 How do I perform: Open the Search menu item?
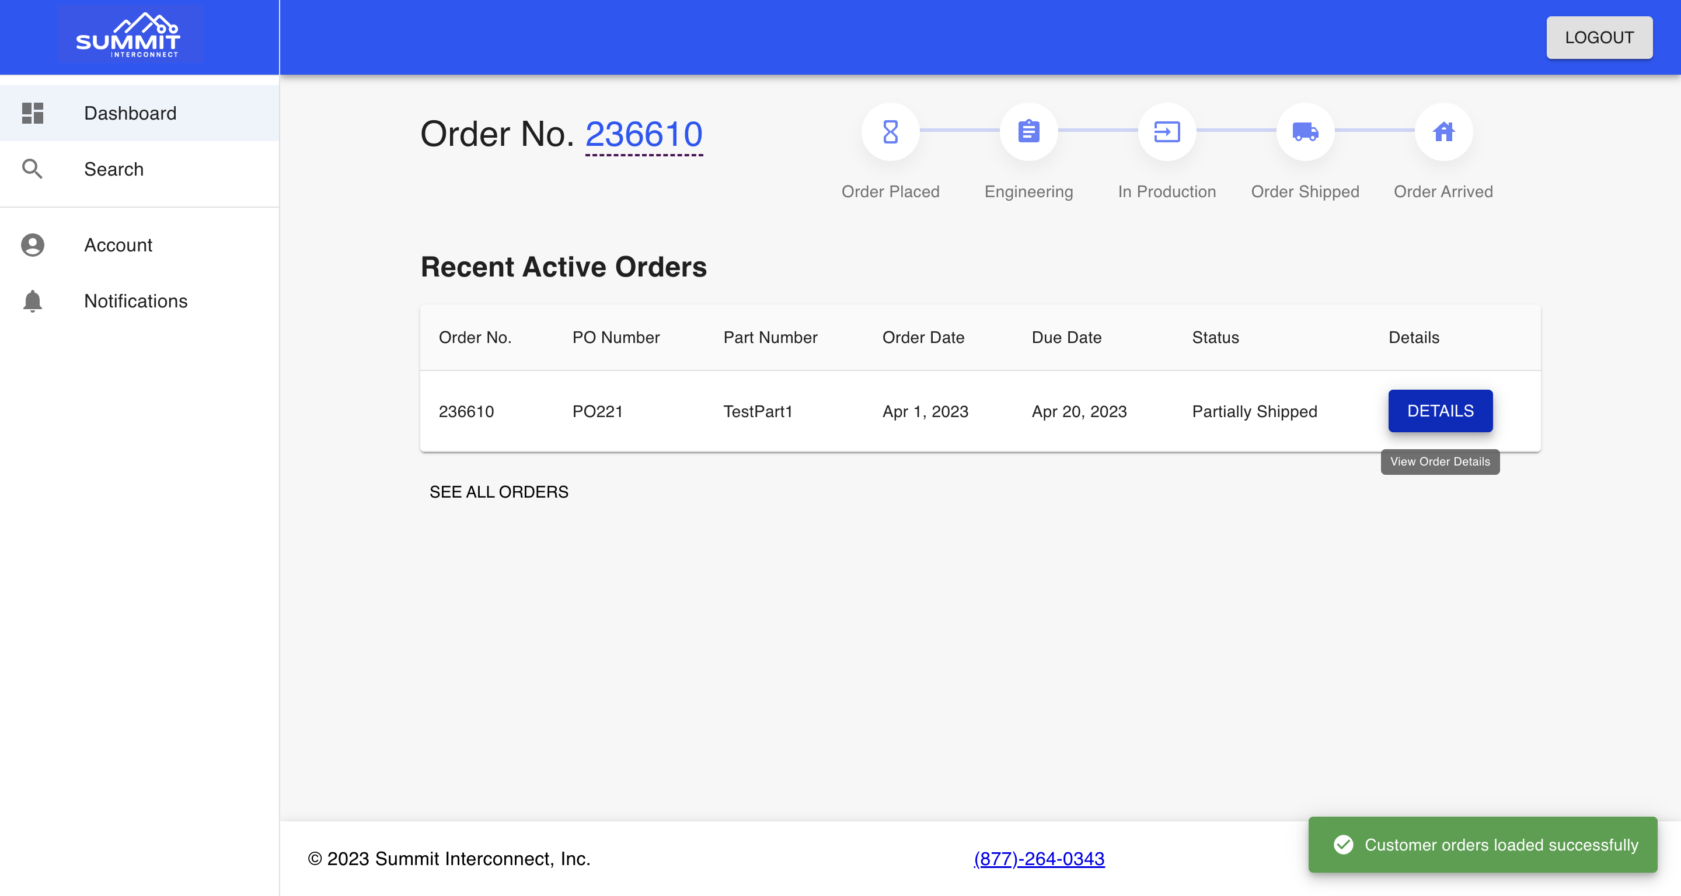click(139, 169)
